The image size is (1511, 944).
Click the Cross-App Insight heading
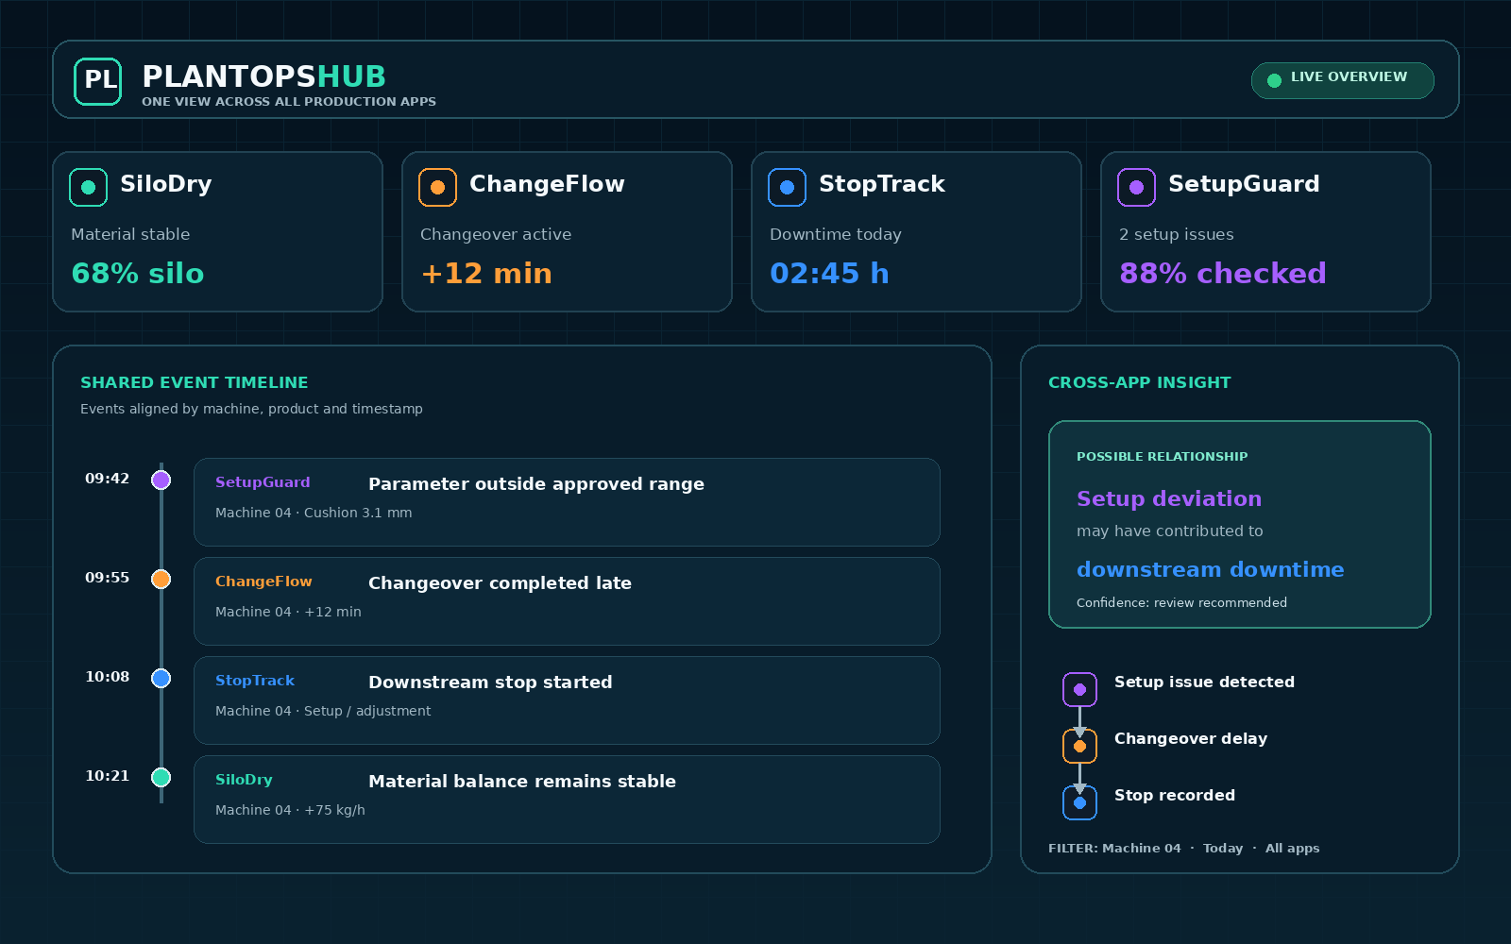(1140, 382)
